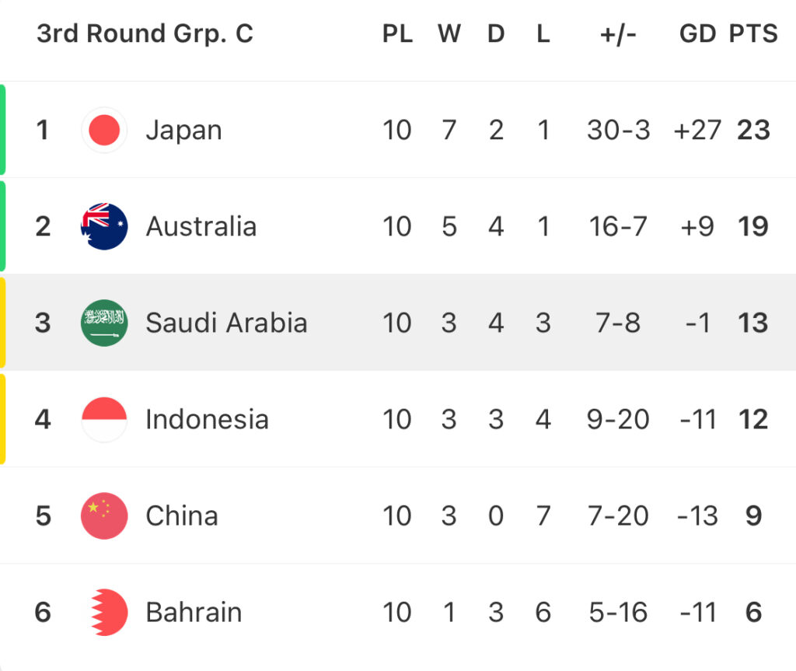Open the Japan team name
This screenshot has width=796, height=671.
[x=183, y=131]
